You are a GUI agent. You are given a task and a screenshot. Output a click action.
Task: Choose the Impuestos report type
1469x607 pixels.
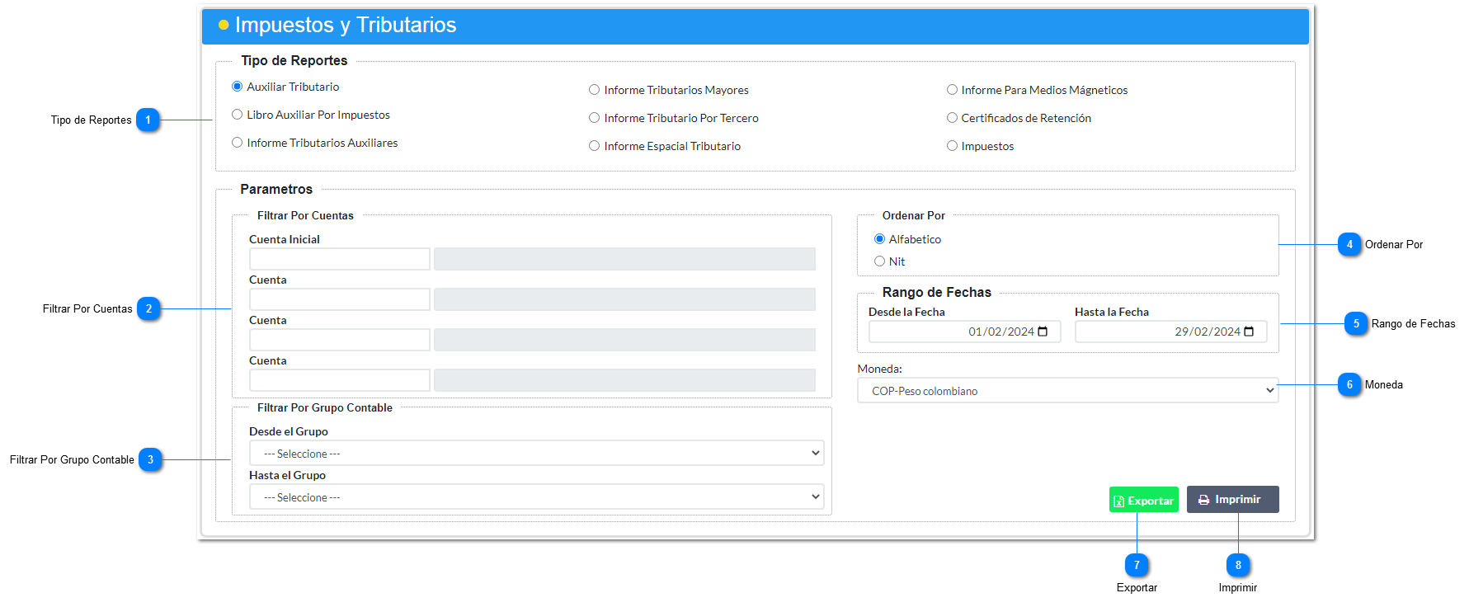(952, 146)
